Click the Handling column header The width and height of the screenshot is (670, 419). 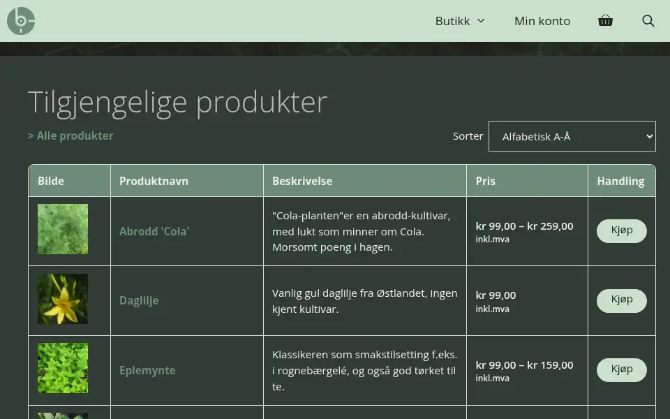(620, 181)
